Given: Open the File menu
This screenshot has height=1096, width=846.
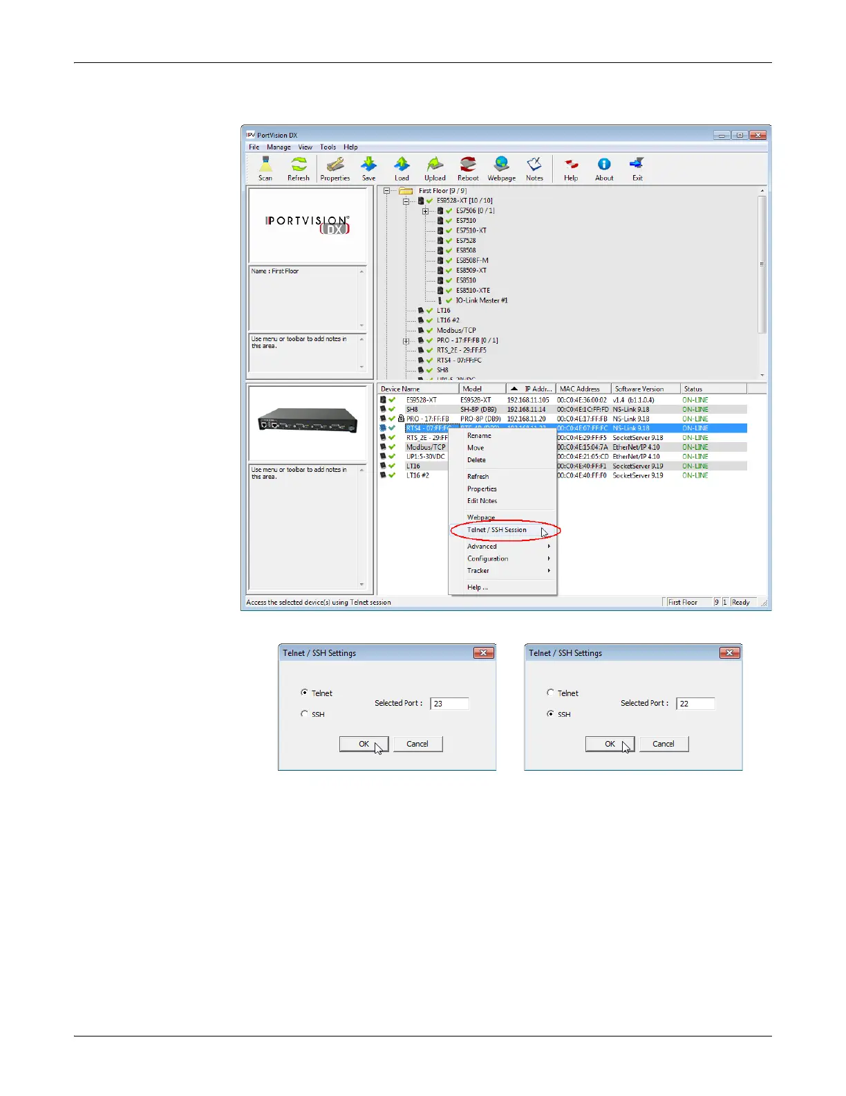Looking at the screenshot, I should (254, 147).
